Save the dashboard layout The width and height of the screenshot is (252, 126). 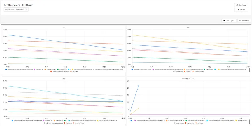click(229, 21)
